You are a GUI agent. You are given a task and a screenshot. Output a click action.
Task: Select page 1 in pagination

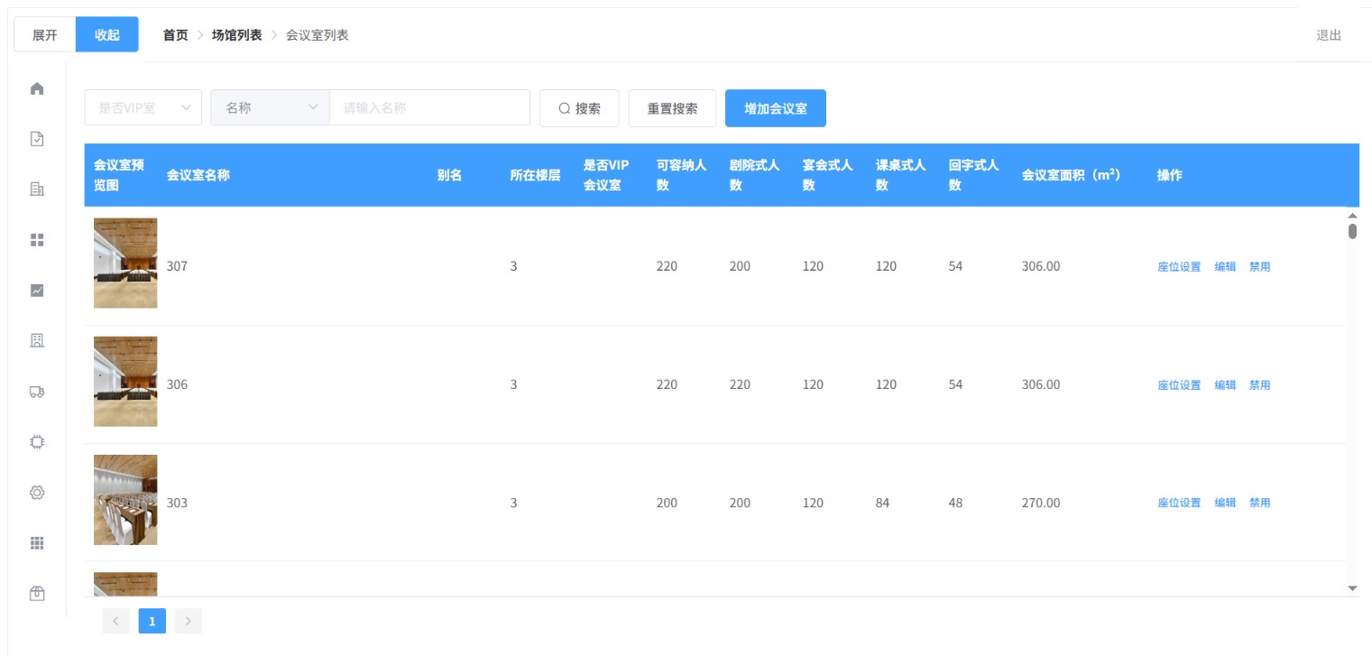[x=152, y=621]
